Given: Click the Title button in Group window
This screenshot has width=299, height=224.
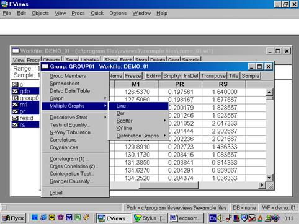Looking at the screenshot, I should [x=233, y=75].
